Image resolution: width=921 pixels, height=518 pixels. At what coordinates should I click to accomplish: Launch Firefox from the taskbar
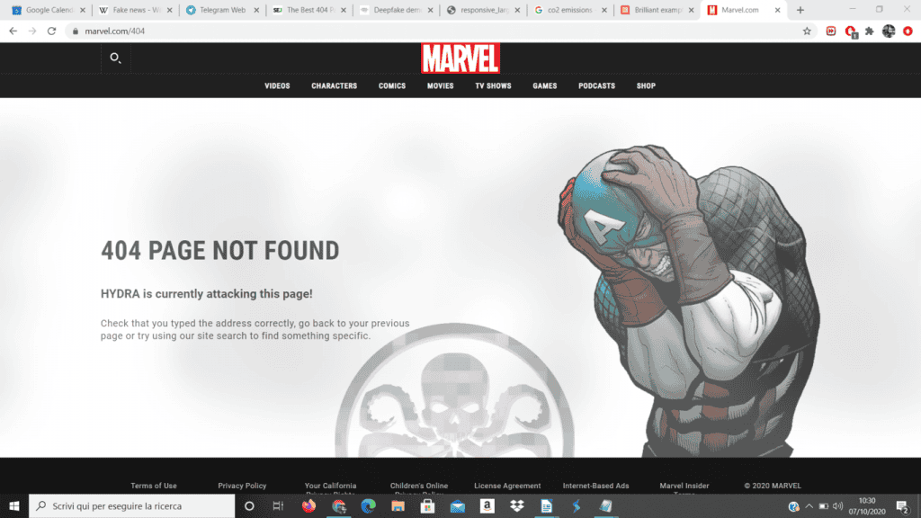point(308,506)
